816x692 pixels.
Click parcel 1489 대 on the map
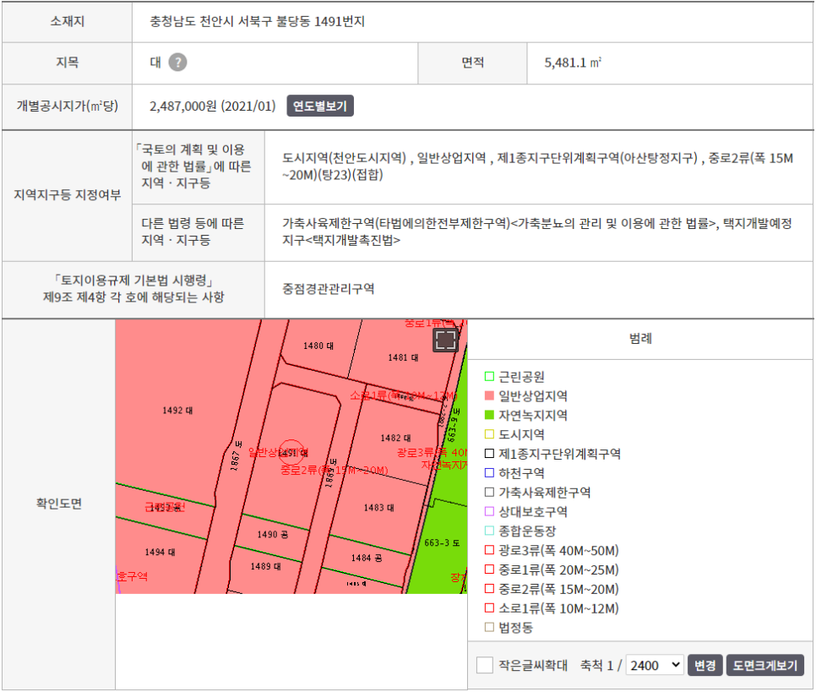(266, 566)
